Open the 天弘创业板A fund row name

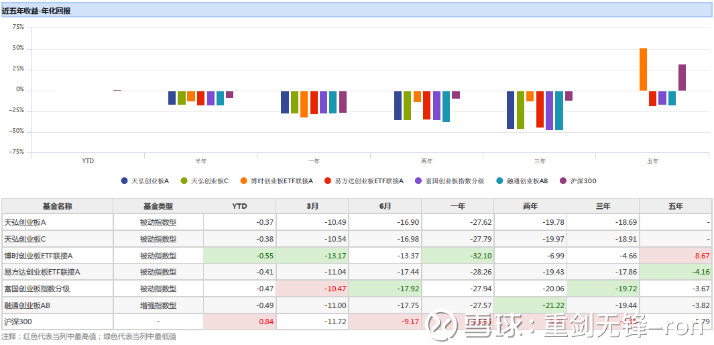pyautogui.click(x=25, y=223)
